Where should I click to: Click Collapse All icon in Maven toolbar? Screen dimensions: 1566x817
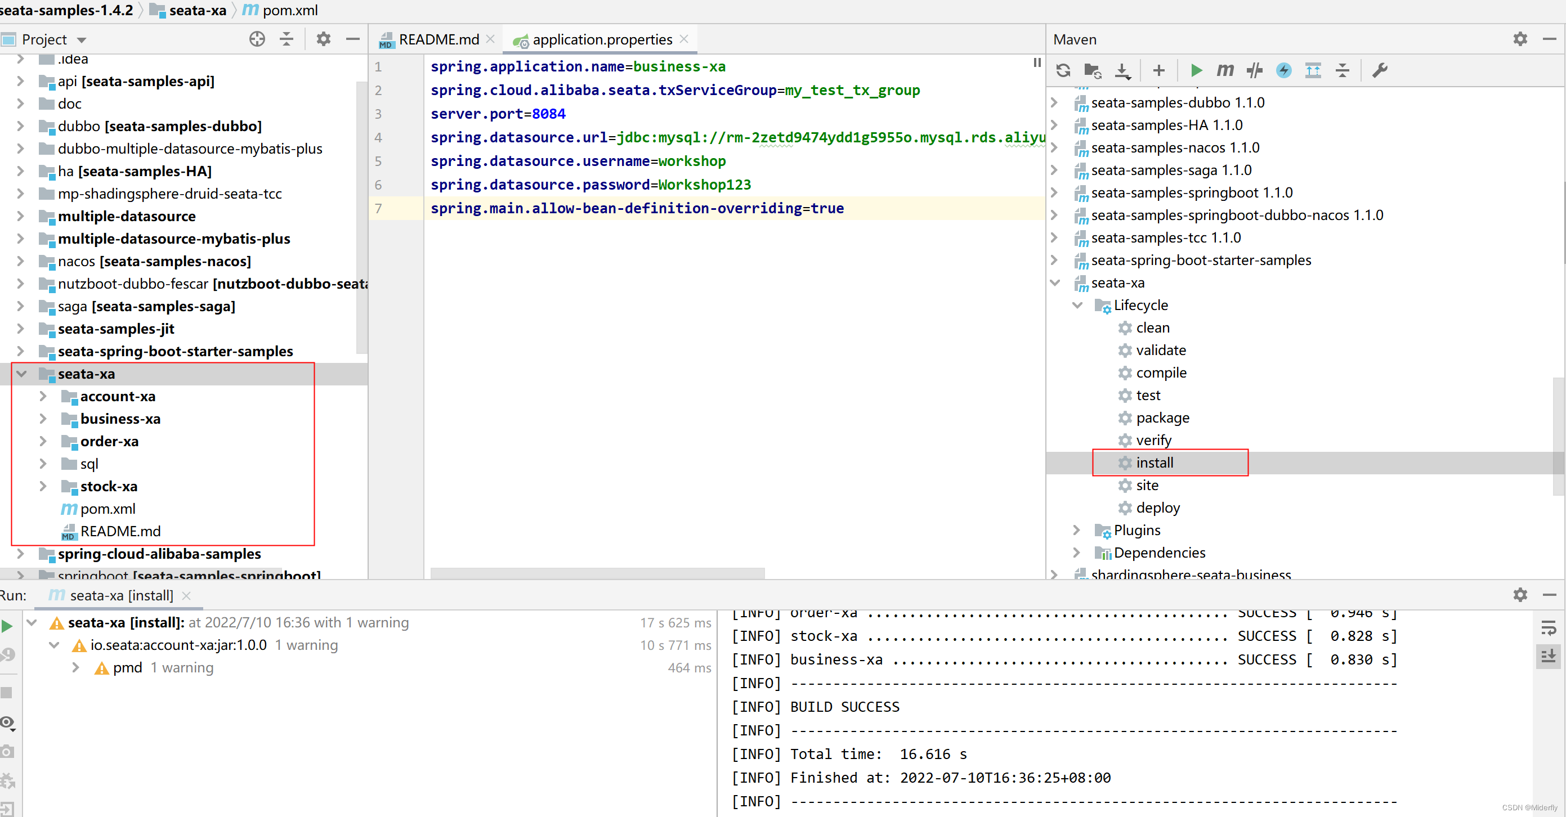(1343, 70)
